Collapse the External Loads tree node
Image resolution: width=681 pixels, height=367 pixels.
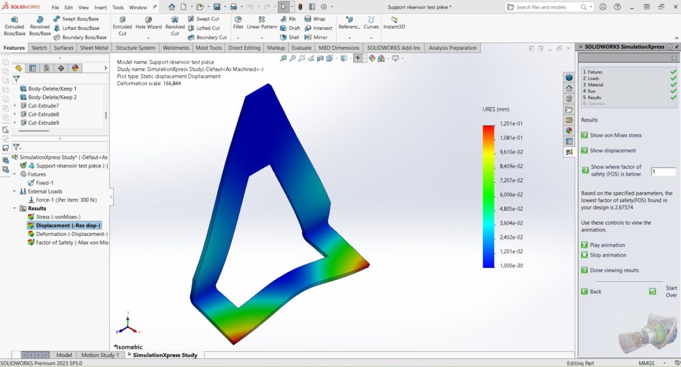click(15, 191)
